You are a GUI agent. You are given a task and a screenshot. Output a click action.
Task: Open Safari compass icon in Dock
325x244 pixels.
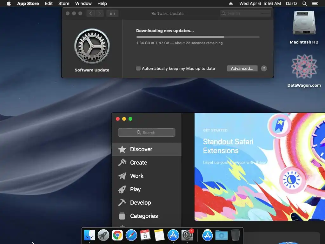[x=131, y=235]
